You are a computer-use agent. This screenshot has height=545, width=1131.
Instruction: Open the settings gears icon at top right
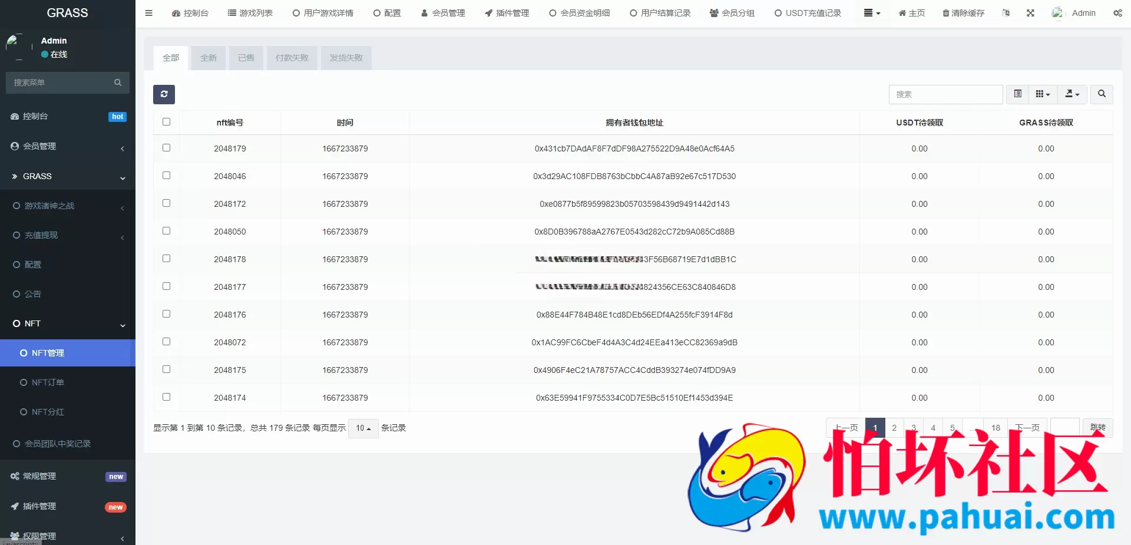[1117, 13]
